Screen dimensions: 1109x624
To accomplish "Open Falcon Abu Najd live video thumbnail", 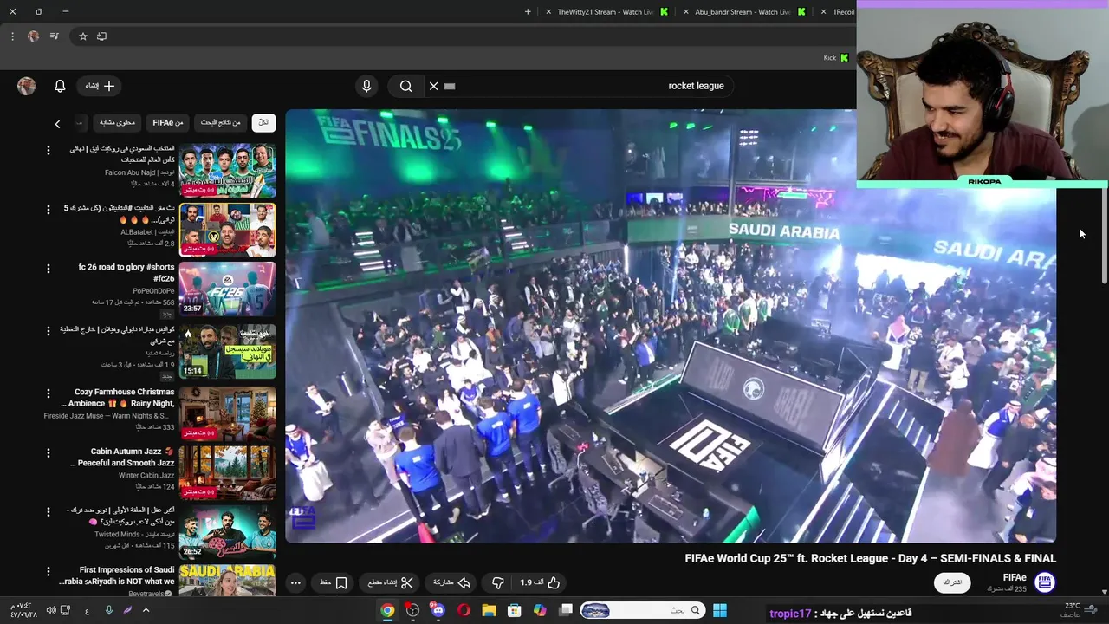I will [x=227, y=171].
